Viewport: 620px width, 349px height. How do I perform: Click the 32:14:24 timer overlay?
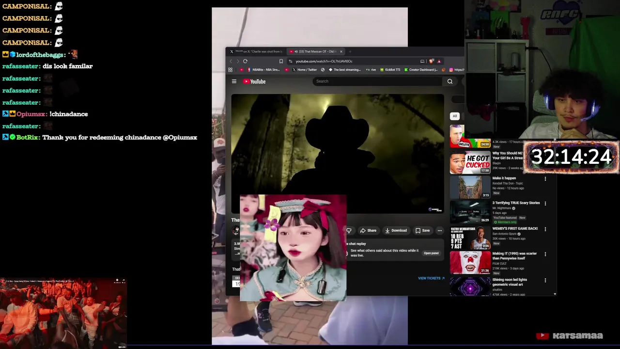tap(572, 157)
